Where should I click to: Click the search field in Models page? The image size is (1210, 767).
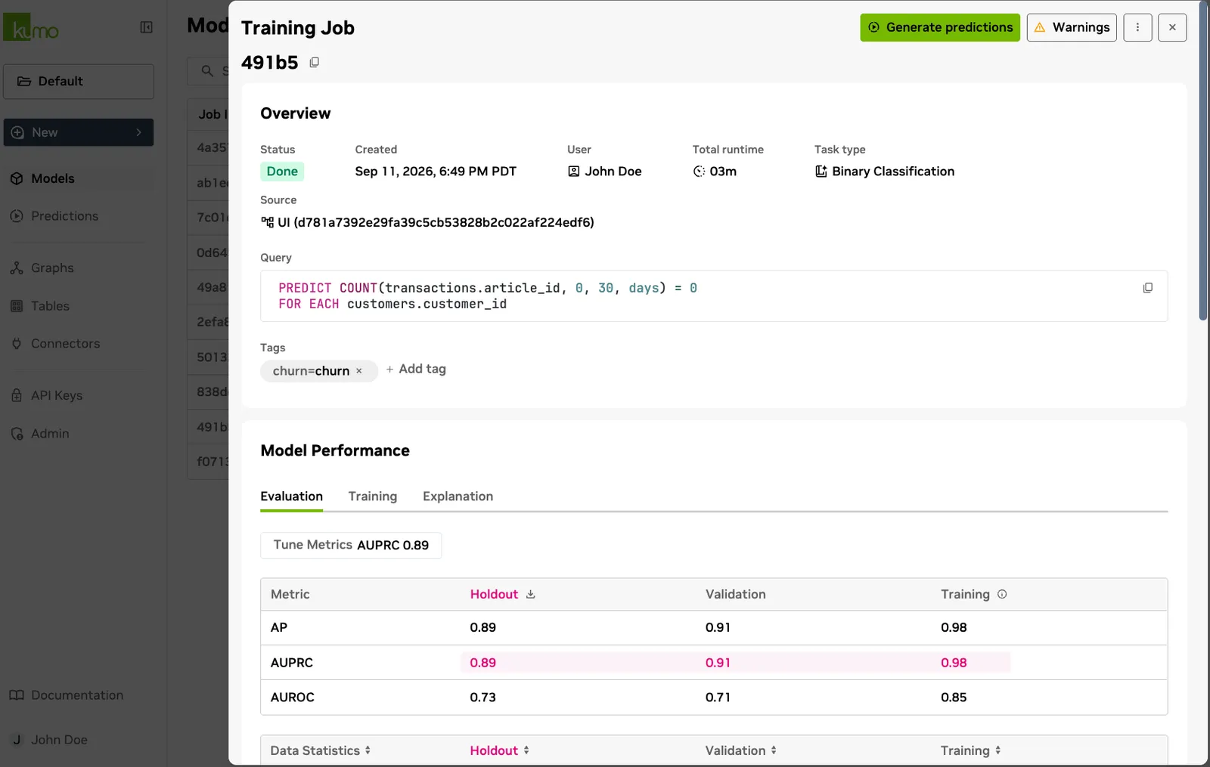(208, 71)
